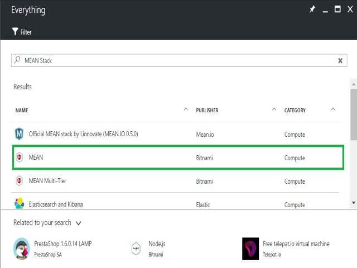Click the filter funnel icon
This screenshot has width=357, height=268.
pyautogui.click(x=15, y=32)
